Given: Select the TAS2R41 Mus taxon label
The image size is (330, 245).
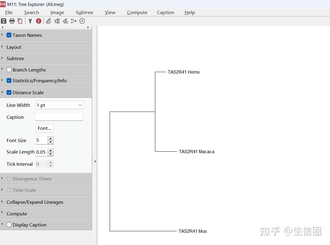Looking at the screenshot, I should [192, 231].
